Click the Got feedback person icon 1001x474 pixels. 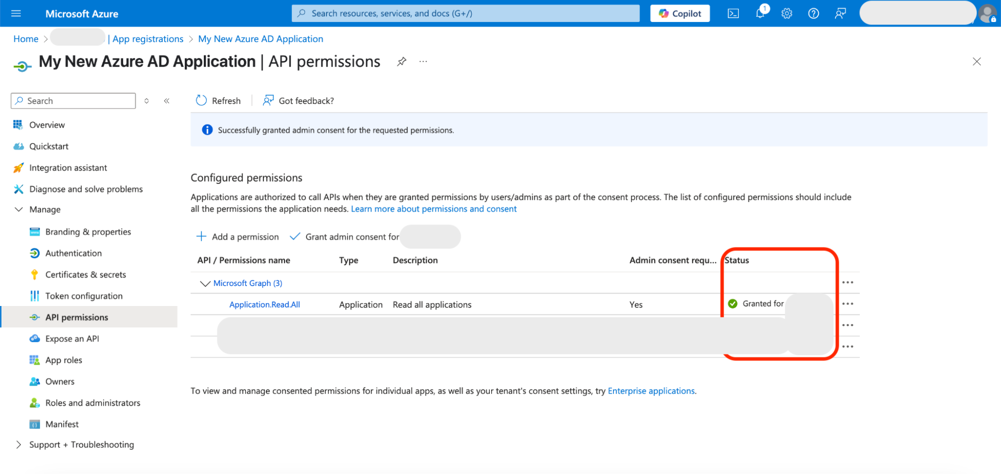(268, 100)
